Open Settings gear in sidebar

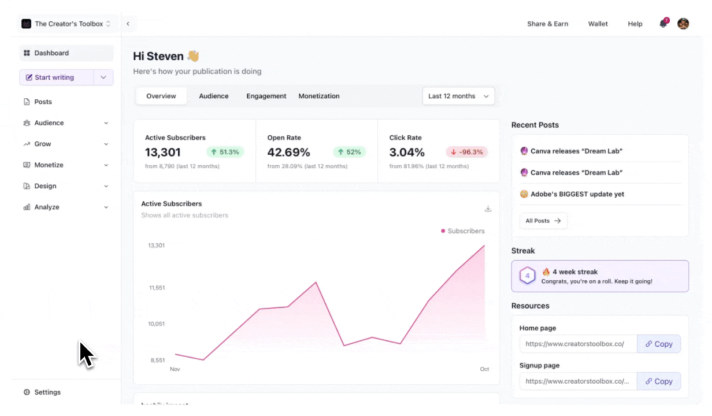click(x=27, y=392)
